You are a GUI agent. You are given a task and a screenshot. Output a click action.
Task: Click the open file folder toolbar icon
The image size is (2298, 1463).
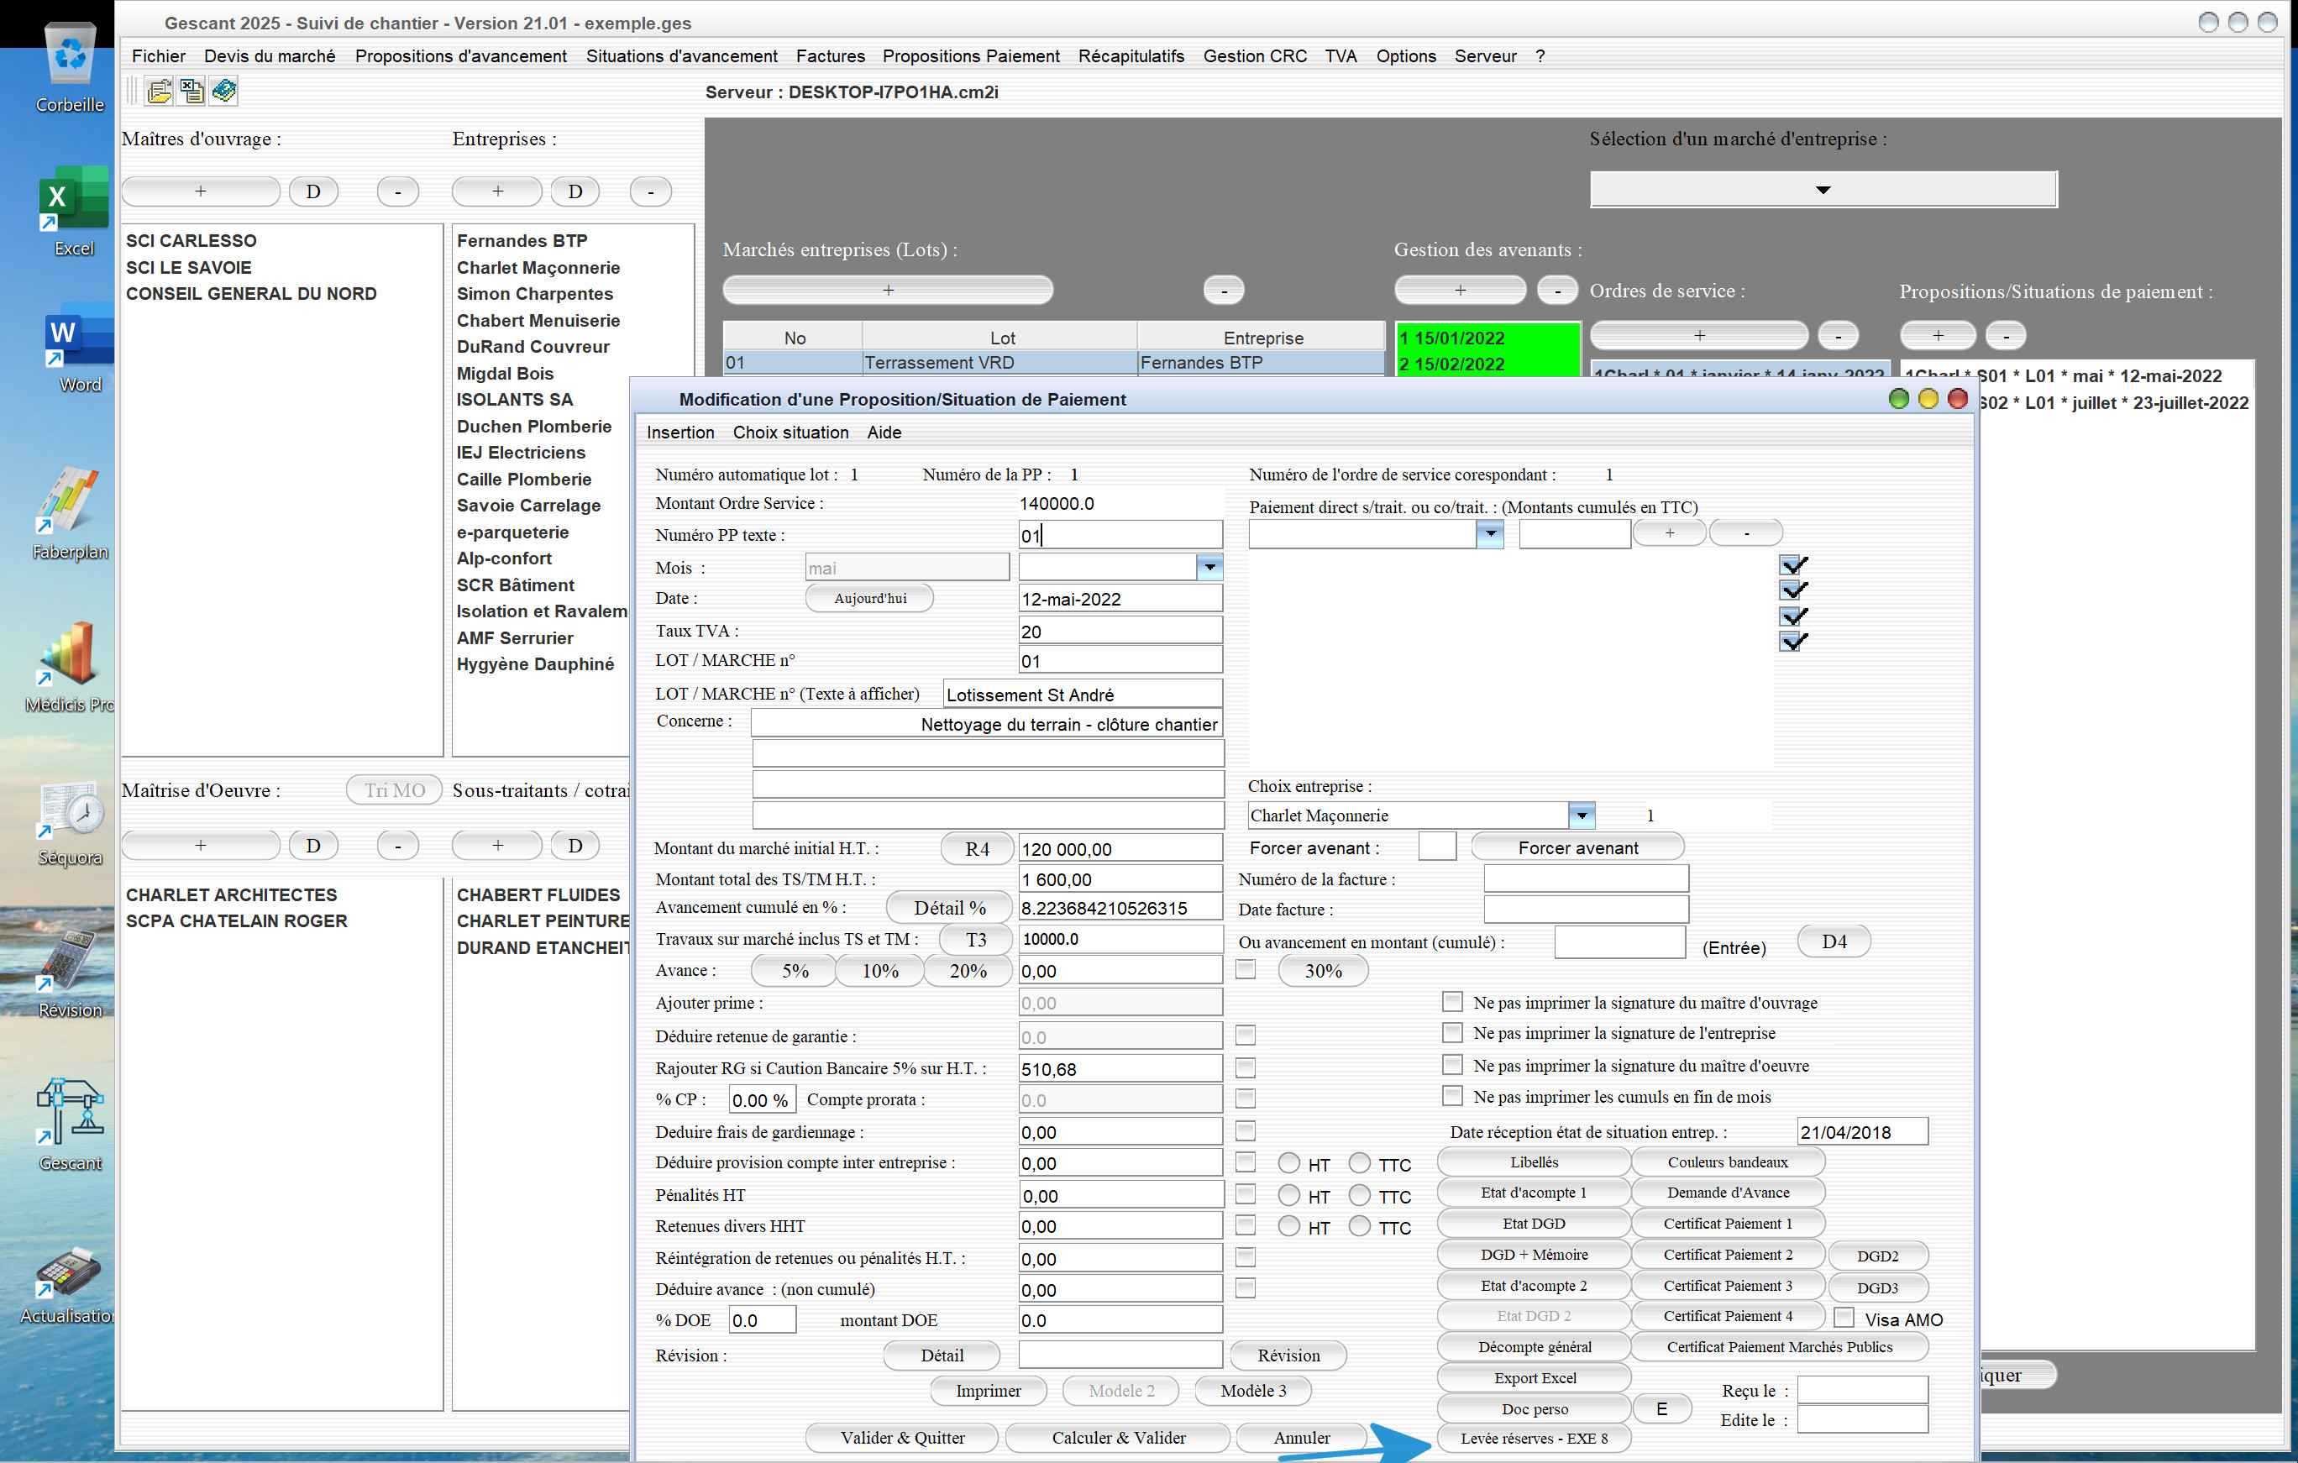tap(160, 92)
